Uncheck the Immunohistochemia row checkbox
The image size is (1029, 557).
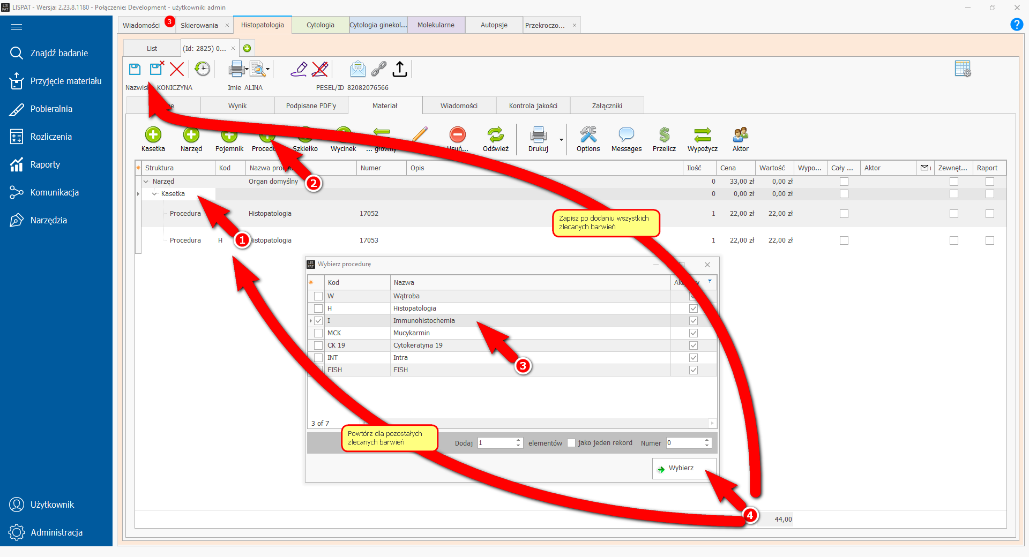(x=318, y=321)
